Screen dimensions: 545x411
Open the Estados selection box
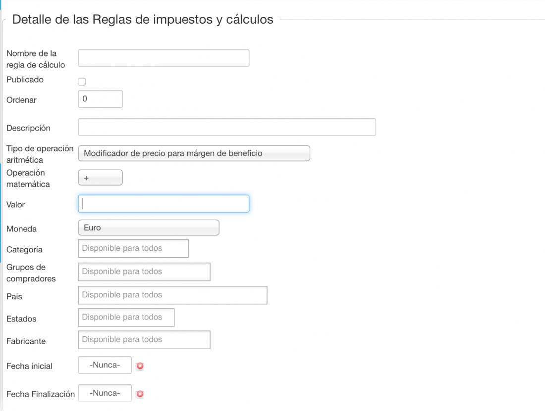coord(126,318)
